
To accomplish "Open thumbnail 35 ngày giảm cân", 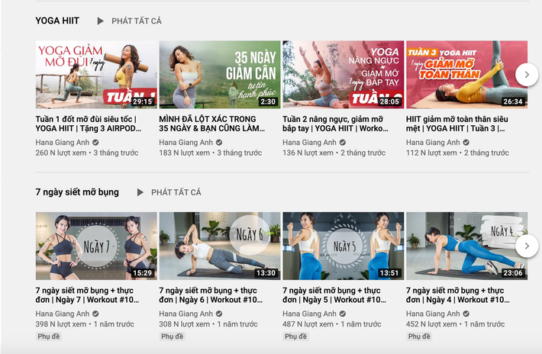I will (220, 75).
